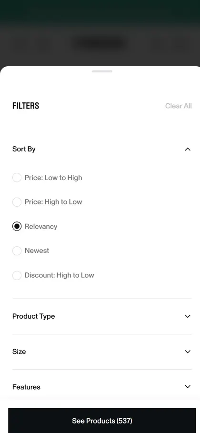Choose the Newest sort label text

(37, 251)
